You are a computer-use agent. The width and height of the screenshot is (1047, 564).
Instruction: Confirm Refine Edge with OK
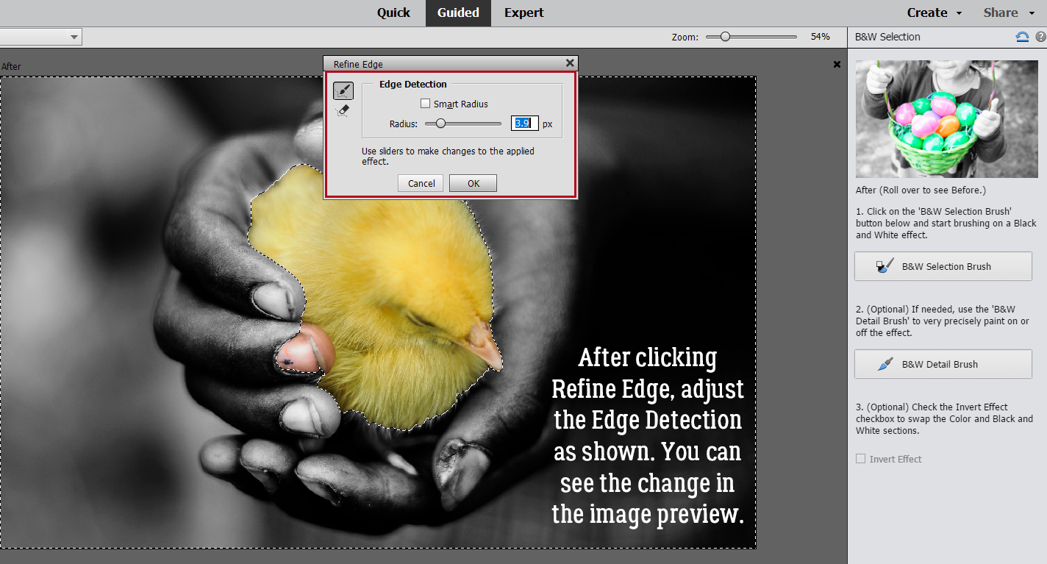point(474,183)
